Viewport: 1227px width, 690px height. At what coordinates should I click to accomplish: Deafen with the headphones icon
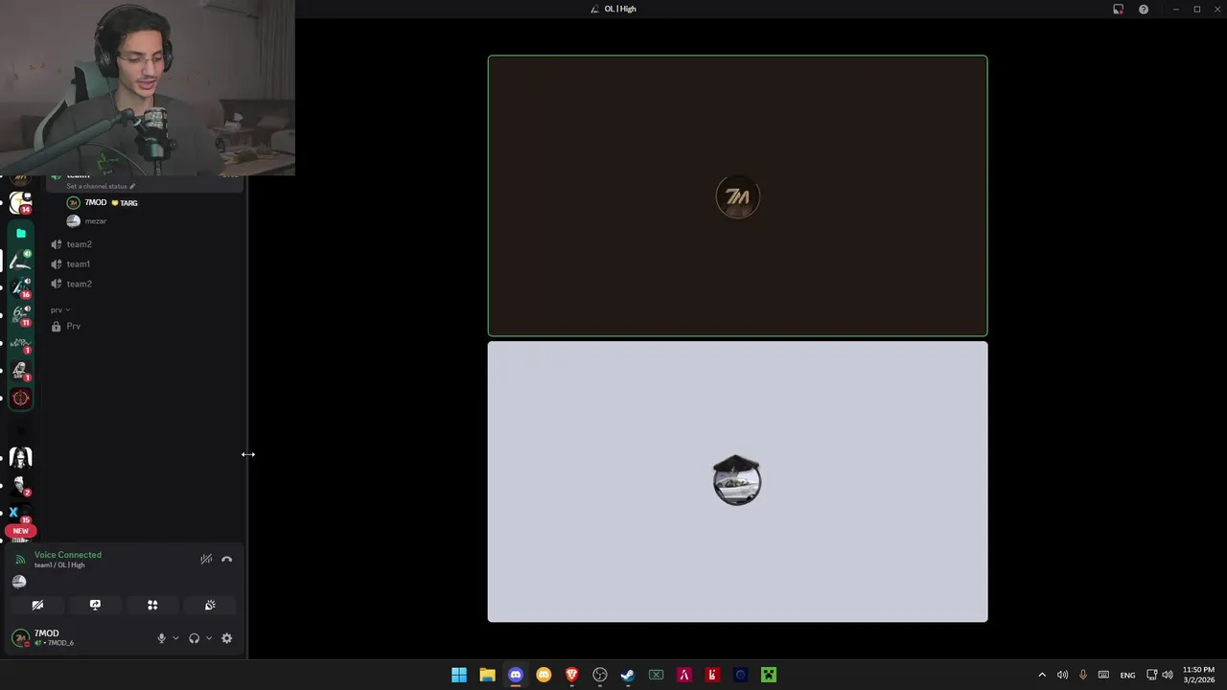[x=194, y=638]
